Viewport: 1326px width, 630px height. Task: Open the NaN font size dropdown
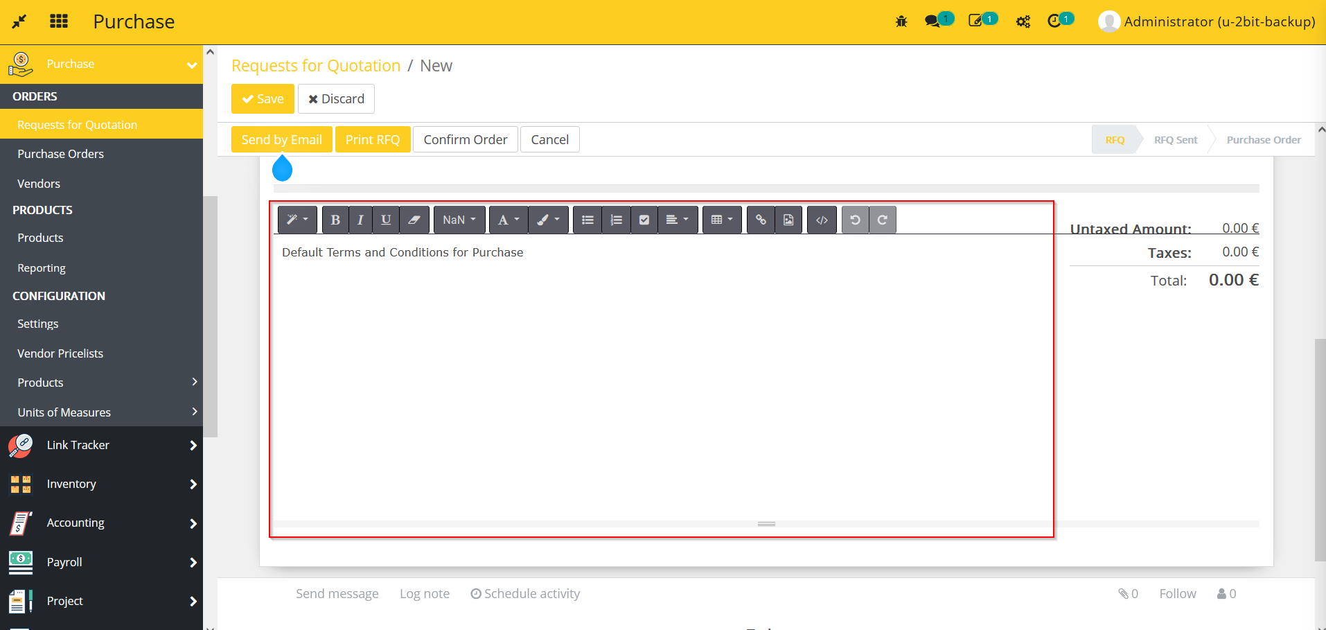coord(459,220)
